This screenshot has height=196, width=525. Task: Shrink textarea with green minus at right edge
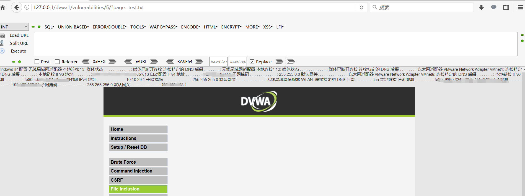coord(522,35)
